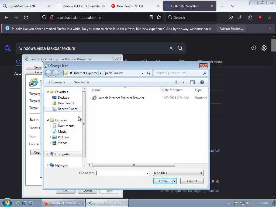The image size is (276, 207).
Task: Open Firefox hamburger application menu
Action: [270, 17]
